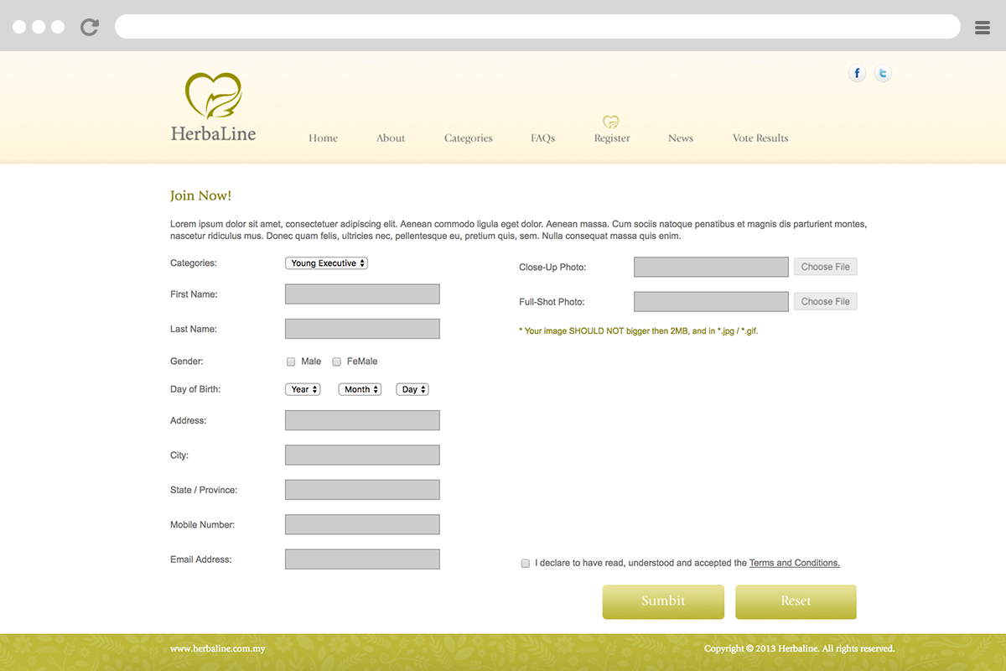Screen dimensions: 1006x671
Task: Tick the terms declaration checkbox
Action: [526, 564]
